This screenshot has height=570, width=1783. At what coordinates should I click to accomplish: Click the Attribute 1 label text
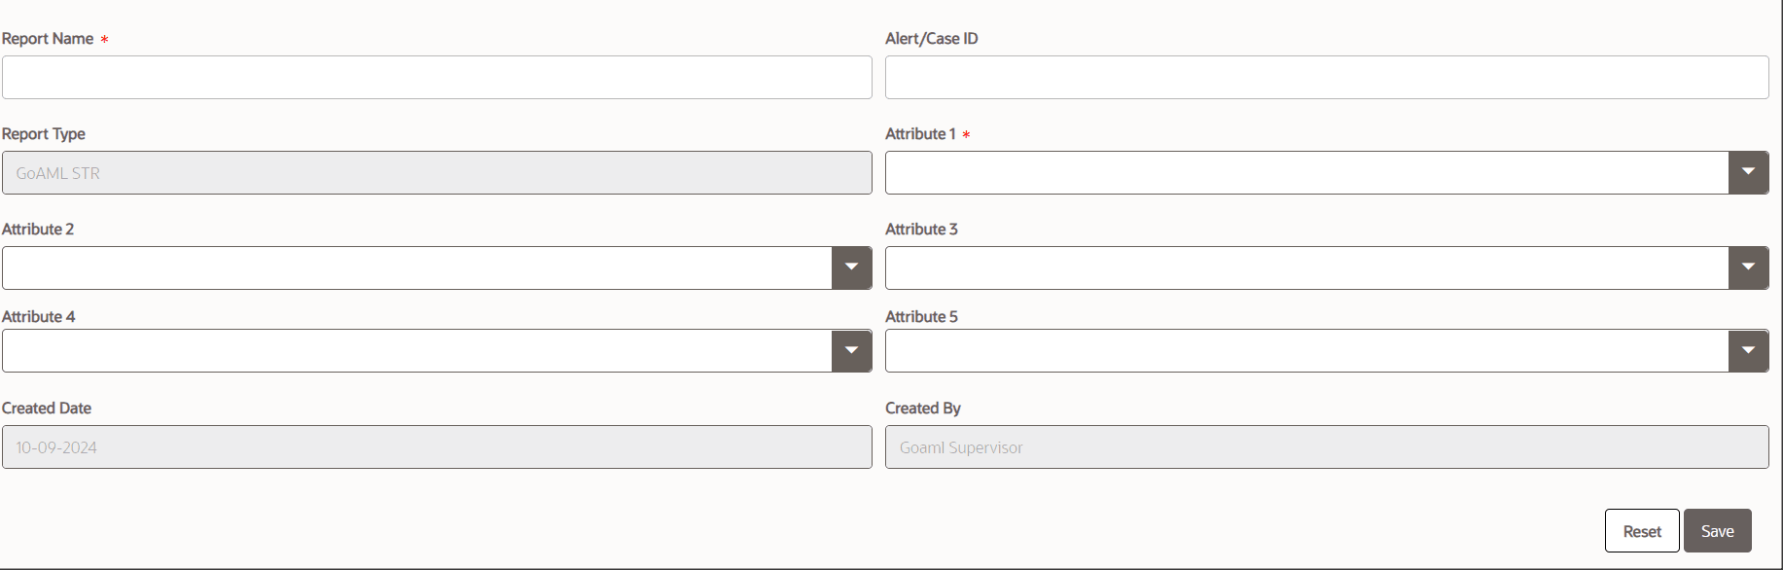click(x=920, y=134)
